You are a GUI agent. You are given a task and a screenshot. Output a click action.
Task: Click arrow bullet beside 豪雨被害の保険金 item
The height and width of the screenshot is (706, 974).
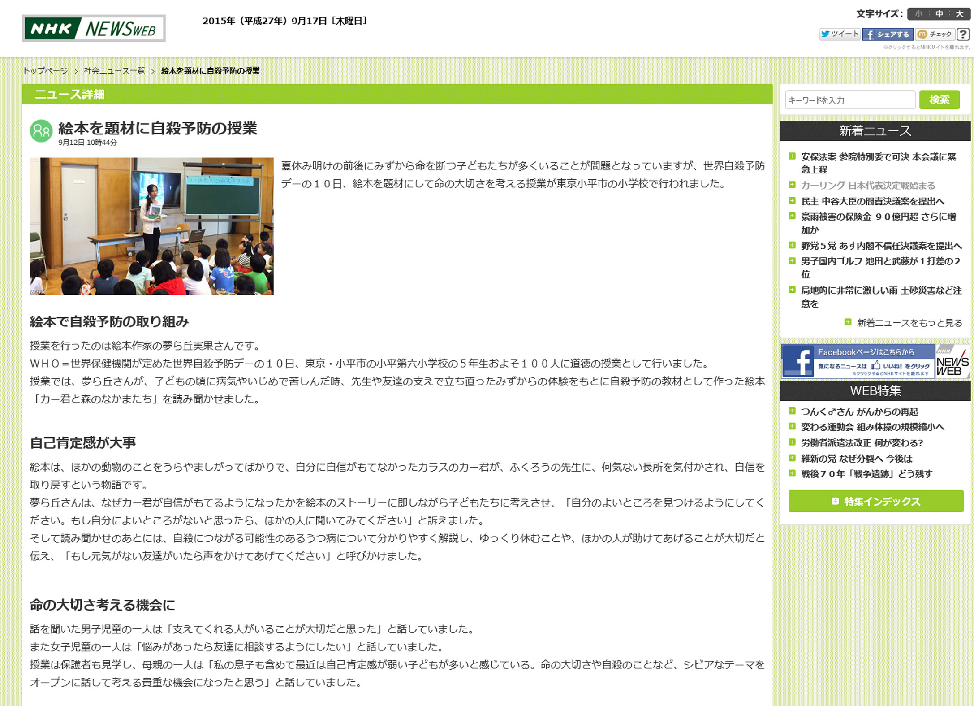coord(792,216)
